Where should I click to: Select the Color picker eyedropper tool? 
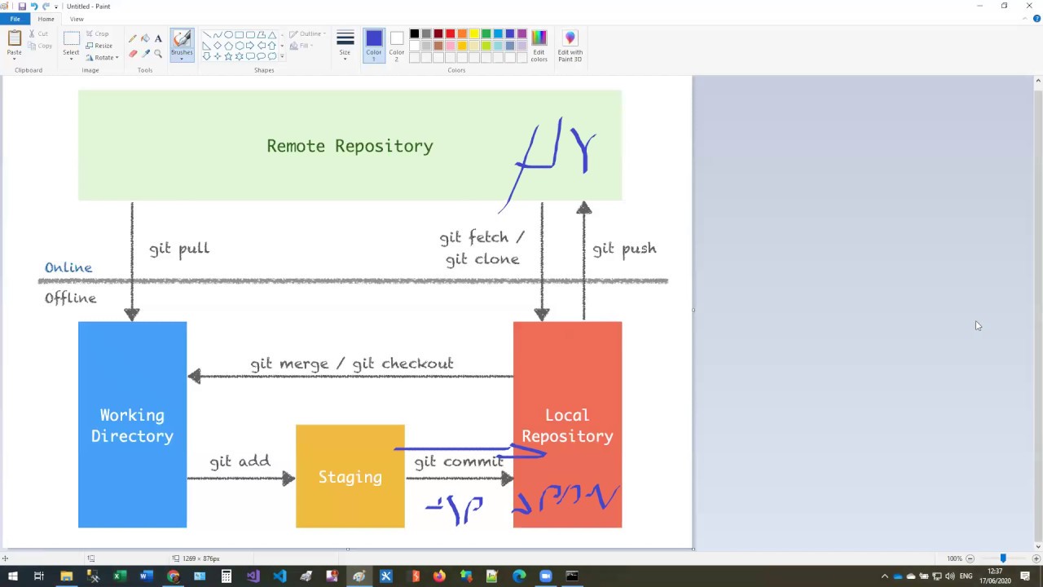point(145,54)
